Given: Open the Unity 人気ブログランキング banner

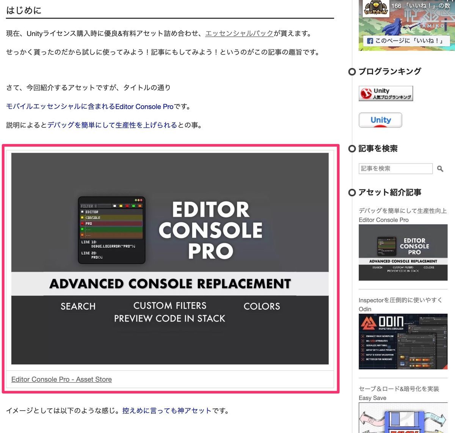Looking at the screenshot, I should click(386, 94).
